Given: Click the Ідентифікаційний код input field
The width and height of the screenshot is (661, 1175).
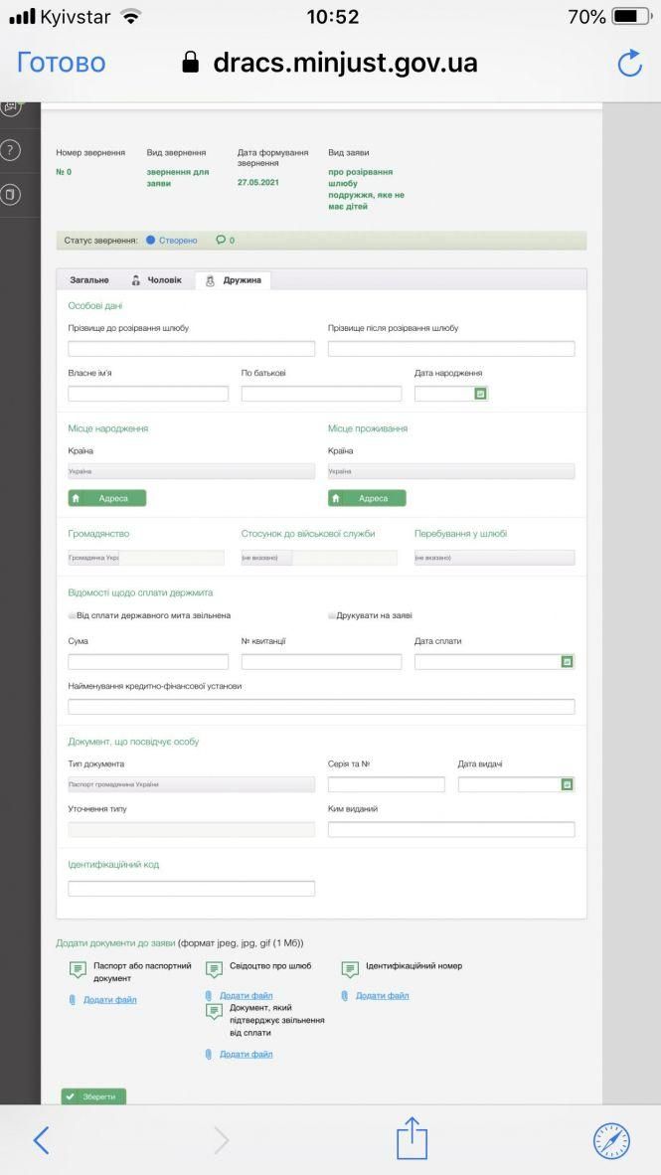Looking at the screenshot, I should click(191, 889).
